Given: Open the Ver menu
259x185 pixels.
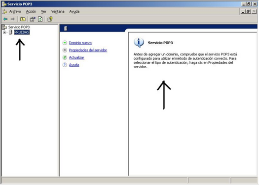Looking at the screenshot, I should 43,11.
